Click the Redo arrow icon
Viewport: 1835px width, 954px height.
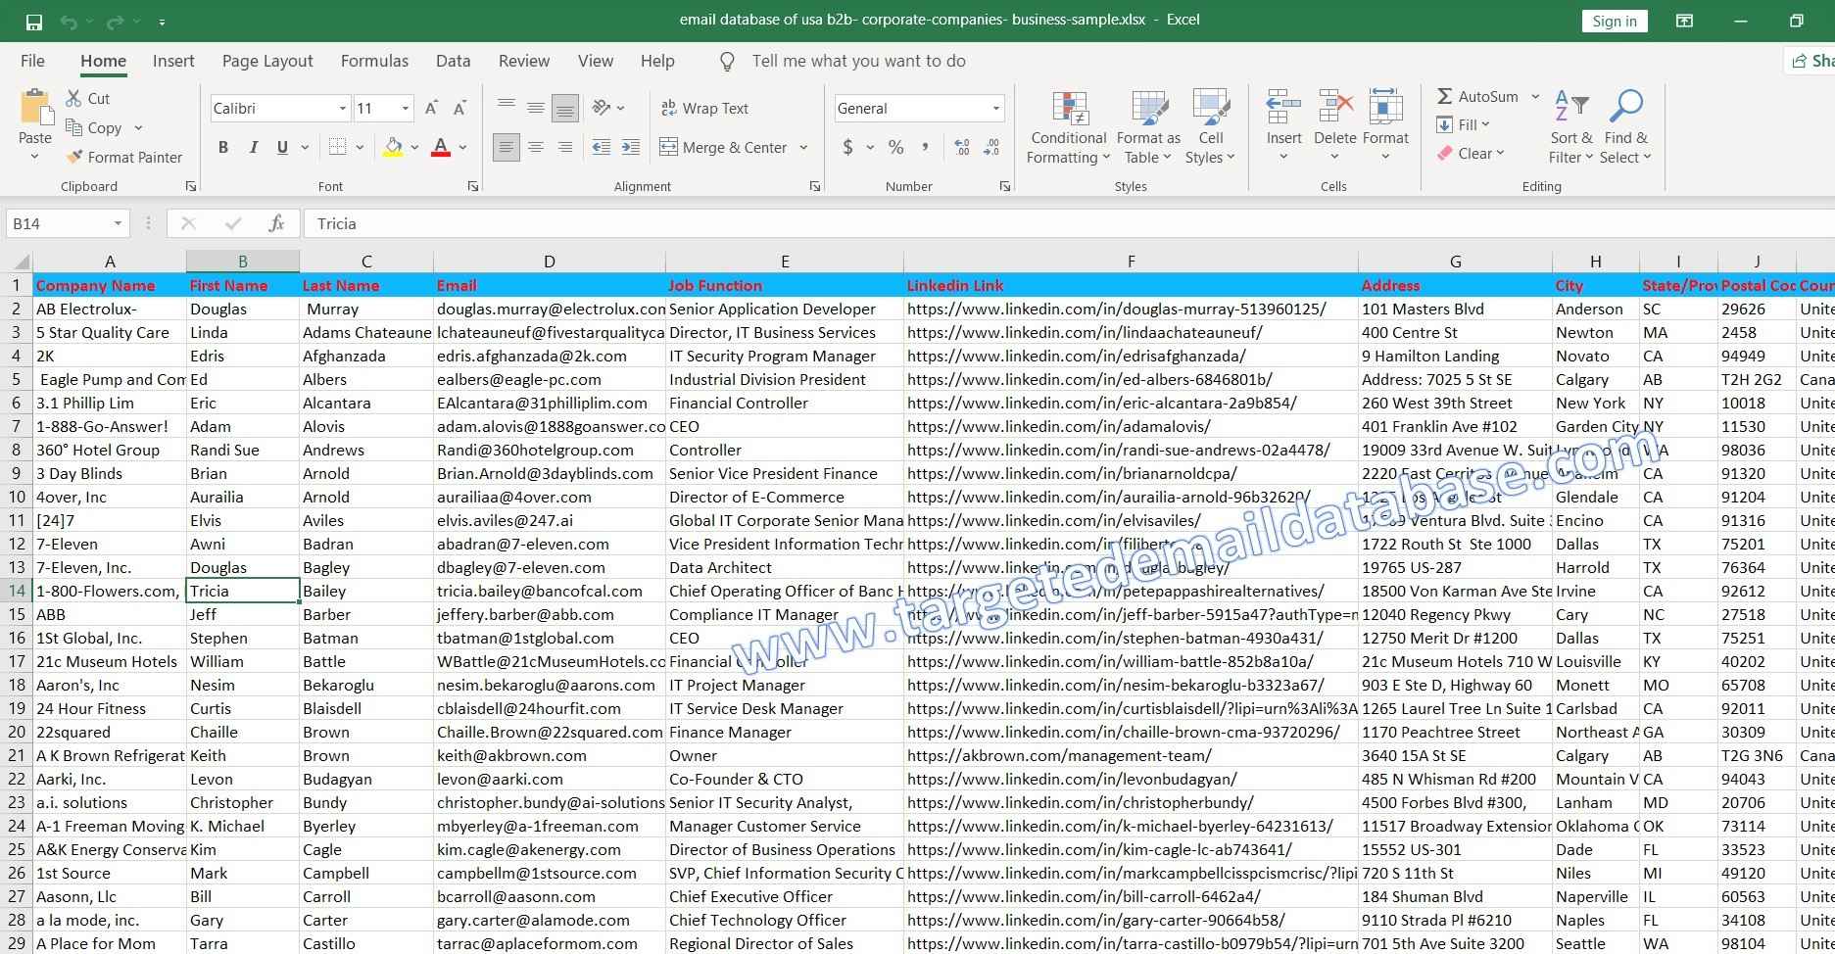(115, 22)
